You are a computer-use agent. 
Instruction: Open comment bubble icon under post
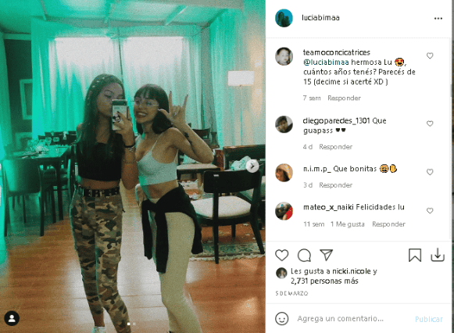(304, 255)
